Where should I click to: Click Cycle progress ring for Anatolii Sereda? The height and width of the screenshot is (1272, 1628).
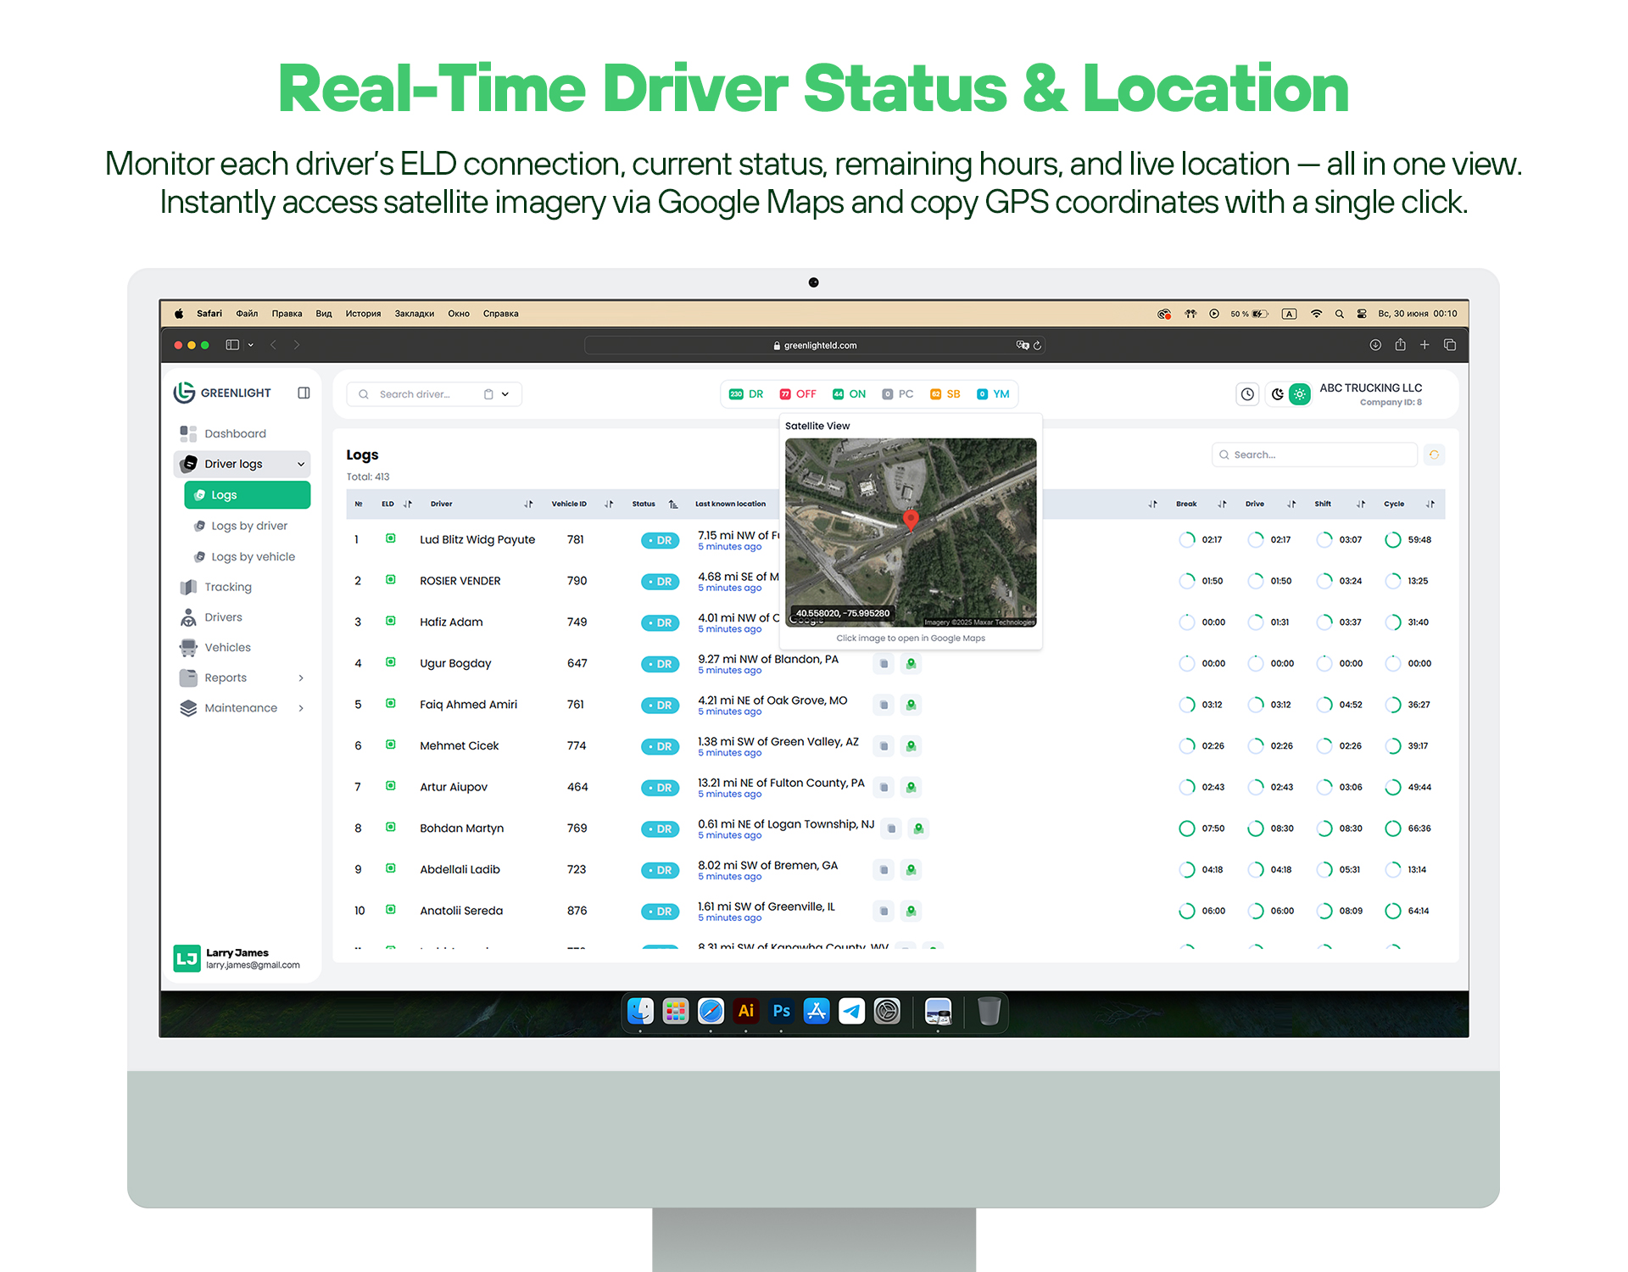(1392, 911)
